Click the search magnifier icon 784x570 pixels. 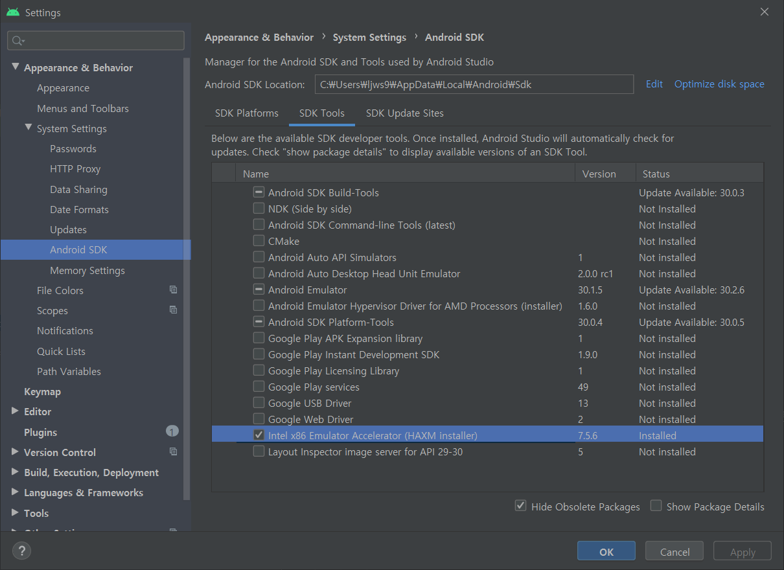[18, 41]
